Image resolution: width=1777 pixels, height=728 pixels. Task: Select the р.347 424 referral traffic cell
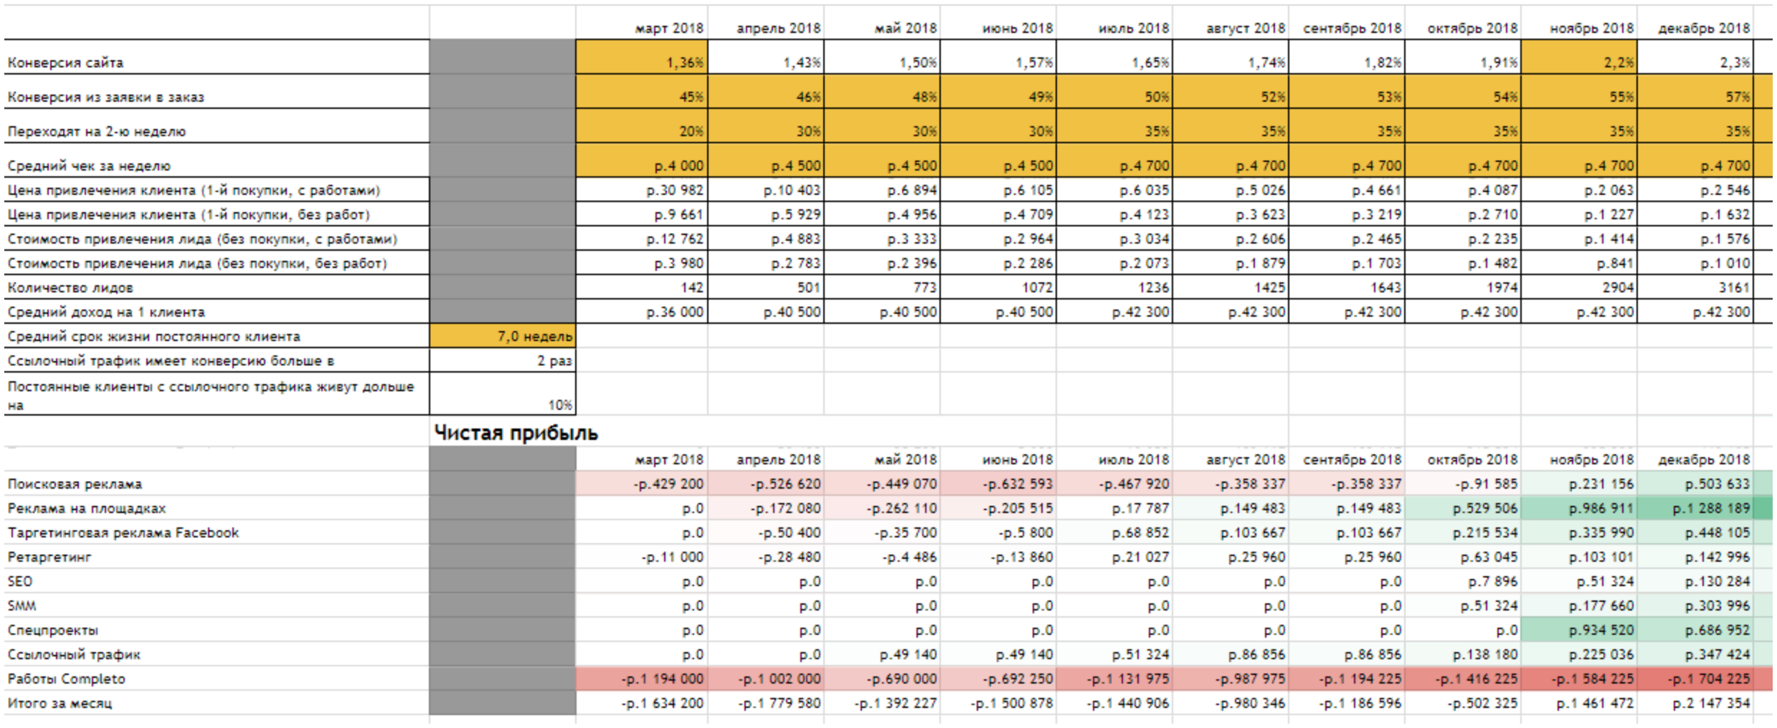tap(1695, 654)
